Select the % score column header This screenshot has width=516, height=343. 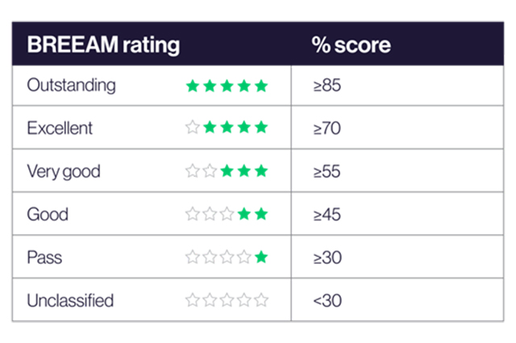coord(352,45)
